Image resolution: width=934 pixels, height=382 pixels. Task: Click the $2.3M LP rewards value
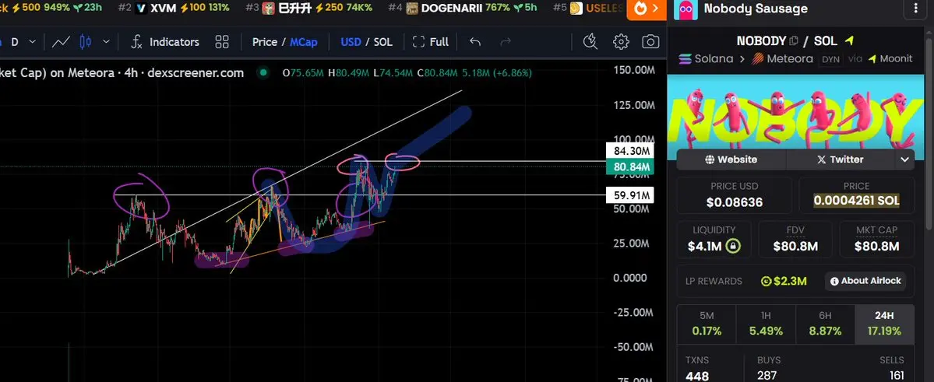click(784, 281)
